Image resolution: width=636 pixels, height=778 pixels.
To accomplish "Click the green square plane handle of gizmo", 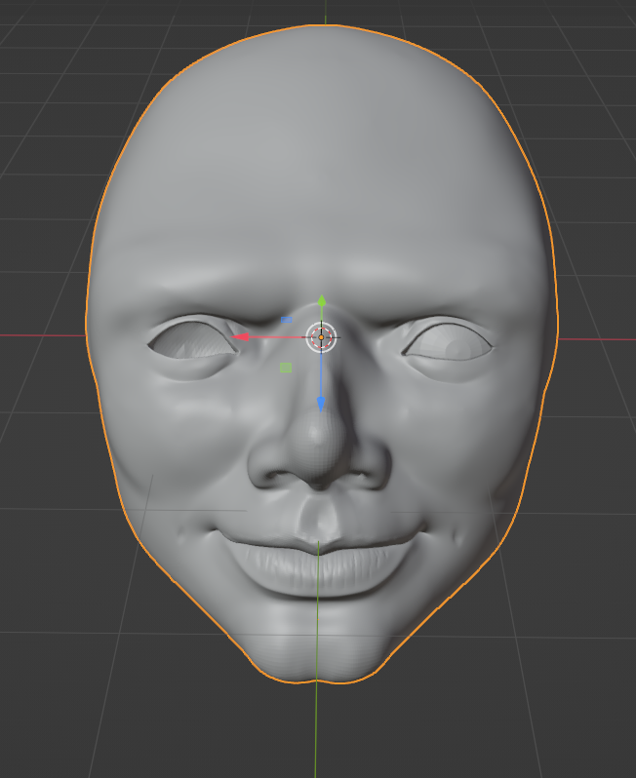I will click(286, 368).
